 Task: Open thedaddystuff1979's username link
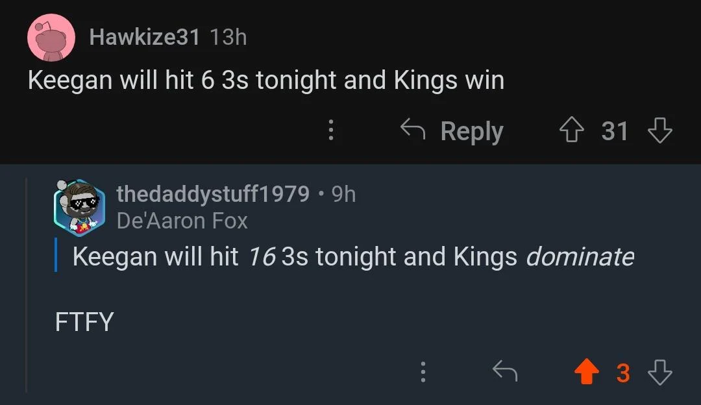click(212, 193)
